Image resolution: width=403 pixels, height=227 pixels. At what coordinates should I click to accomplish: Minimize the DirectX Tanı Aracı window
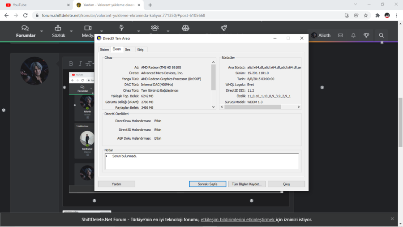(275, 39)
